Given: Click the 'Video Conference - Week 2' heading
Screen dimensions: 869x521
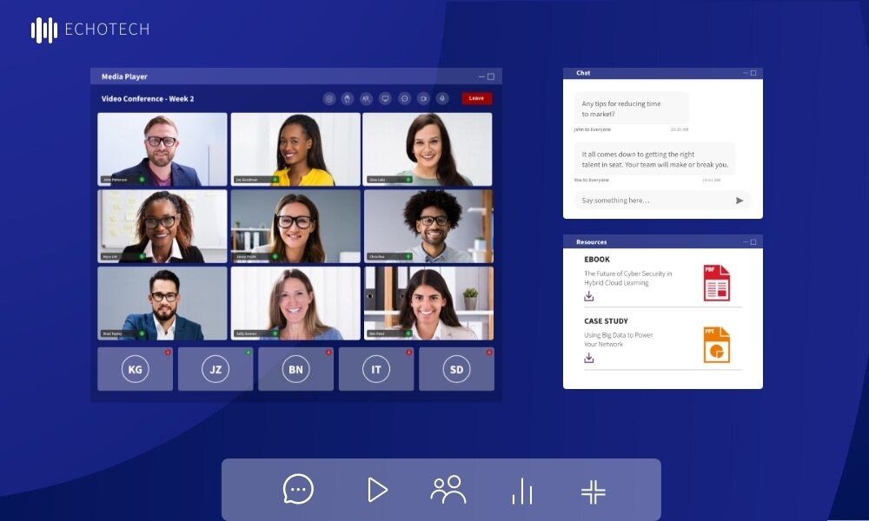Looking at the screenshot, I should (x=148, y=98).
